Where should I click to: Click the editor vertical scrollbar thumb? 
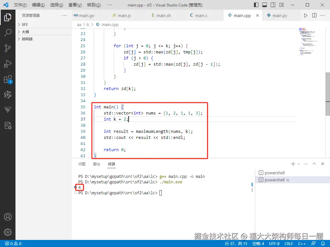click(x=328, y=94)
